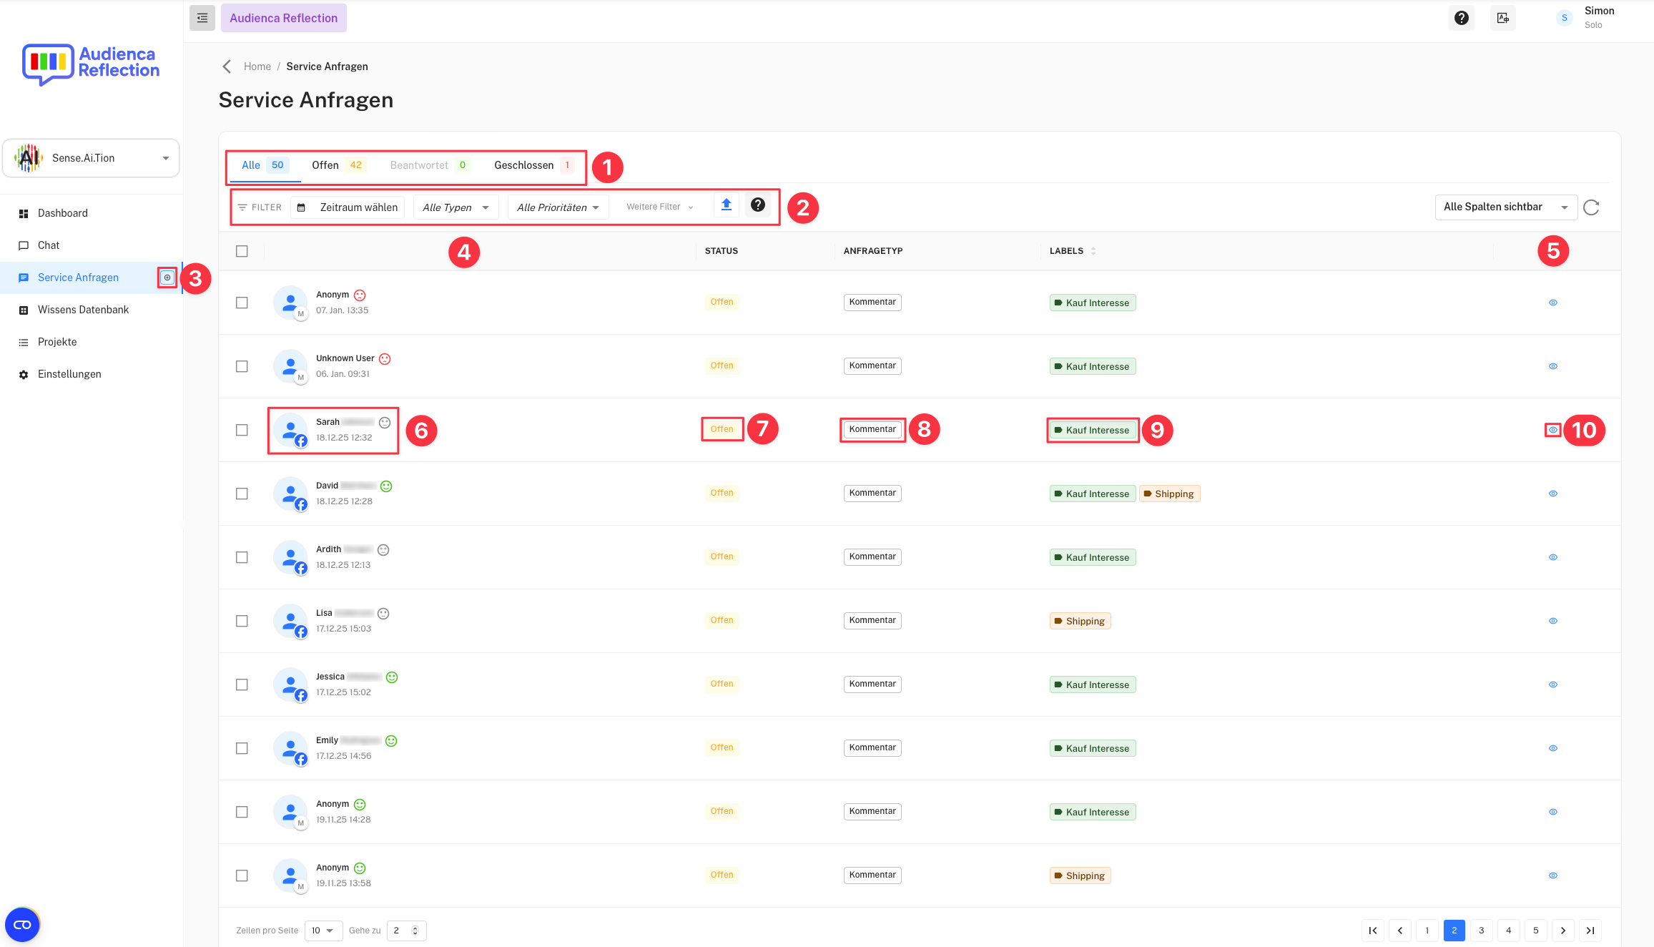Open the filter help question mark icon

(757, 205)
